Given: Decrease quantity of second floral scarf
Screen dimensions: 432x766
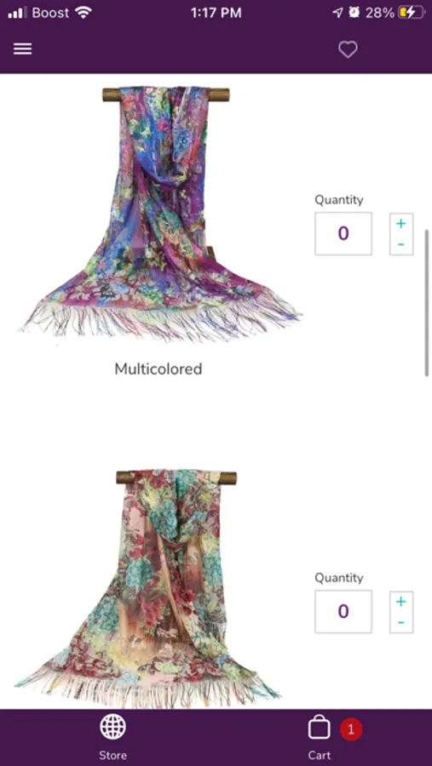Looking at the screenshot, I should pos(401,622).
